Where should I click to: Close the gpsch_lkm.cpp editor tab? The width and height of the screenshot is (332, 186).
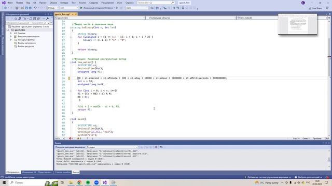click(x=76, y=14)
